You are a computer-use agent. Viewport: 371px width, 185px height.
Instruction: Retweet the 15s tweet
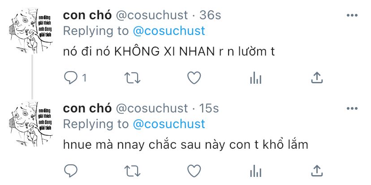click(x=132, y=171)
